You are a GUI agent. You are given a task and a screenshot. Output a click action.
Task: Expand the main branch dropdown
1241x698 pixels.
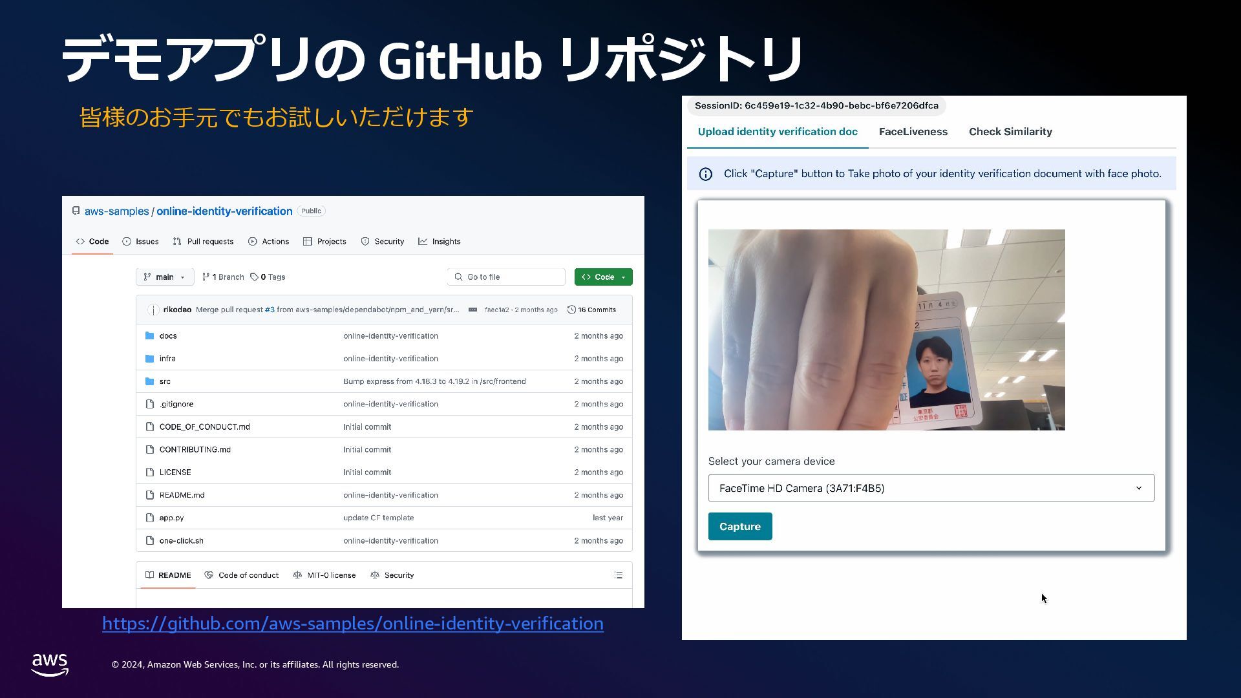165,277
